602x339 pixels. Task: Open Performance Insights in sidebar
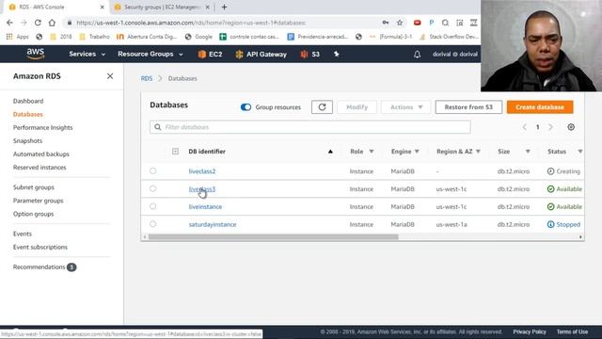pyautogui.click(x=42, y=128)
